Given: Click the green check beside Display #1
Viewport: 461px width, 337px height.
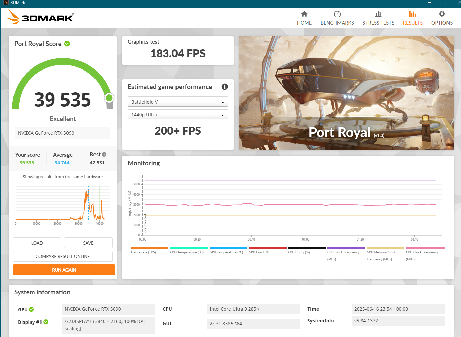Looking at the screenshot, I should 46,322.
